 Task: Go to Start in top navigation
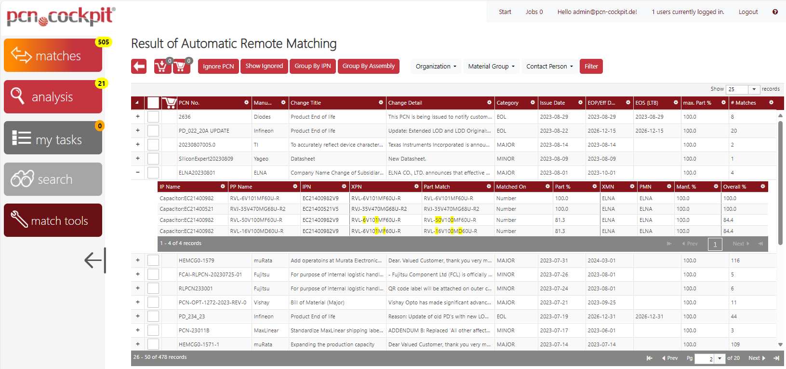pyautogui.click(x=505, y=12)
